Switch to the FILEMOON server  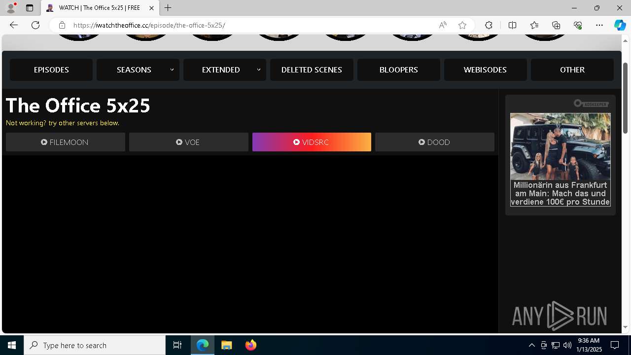66,142
